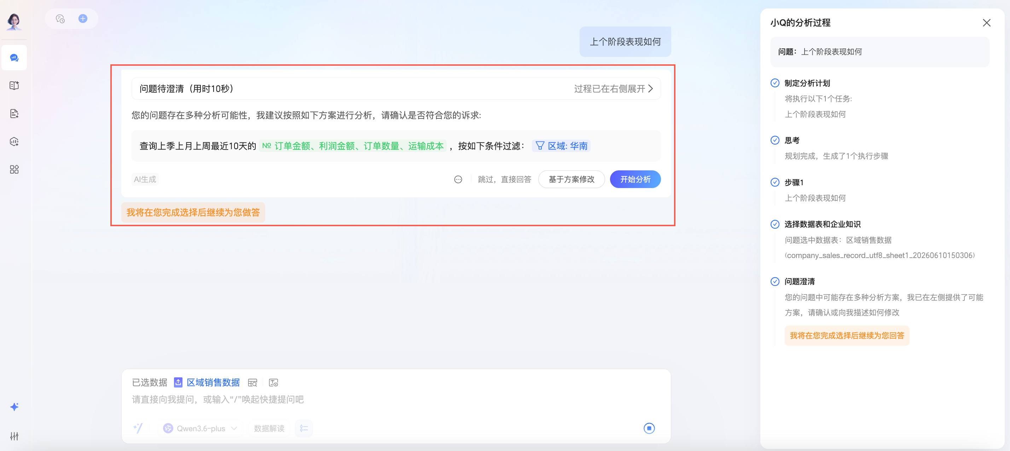Open the settings sliders sidebar icon

(x=14, y=436)
